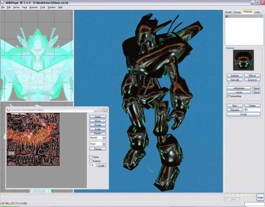Click the Assign material button

243,114
